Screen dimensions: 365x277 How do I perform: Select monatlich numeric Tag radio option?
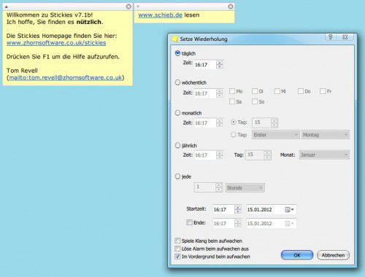[234, 122]
